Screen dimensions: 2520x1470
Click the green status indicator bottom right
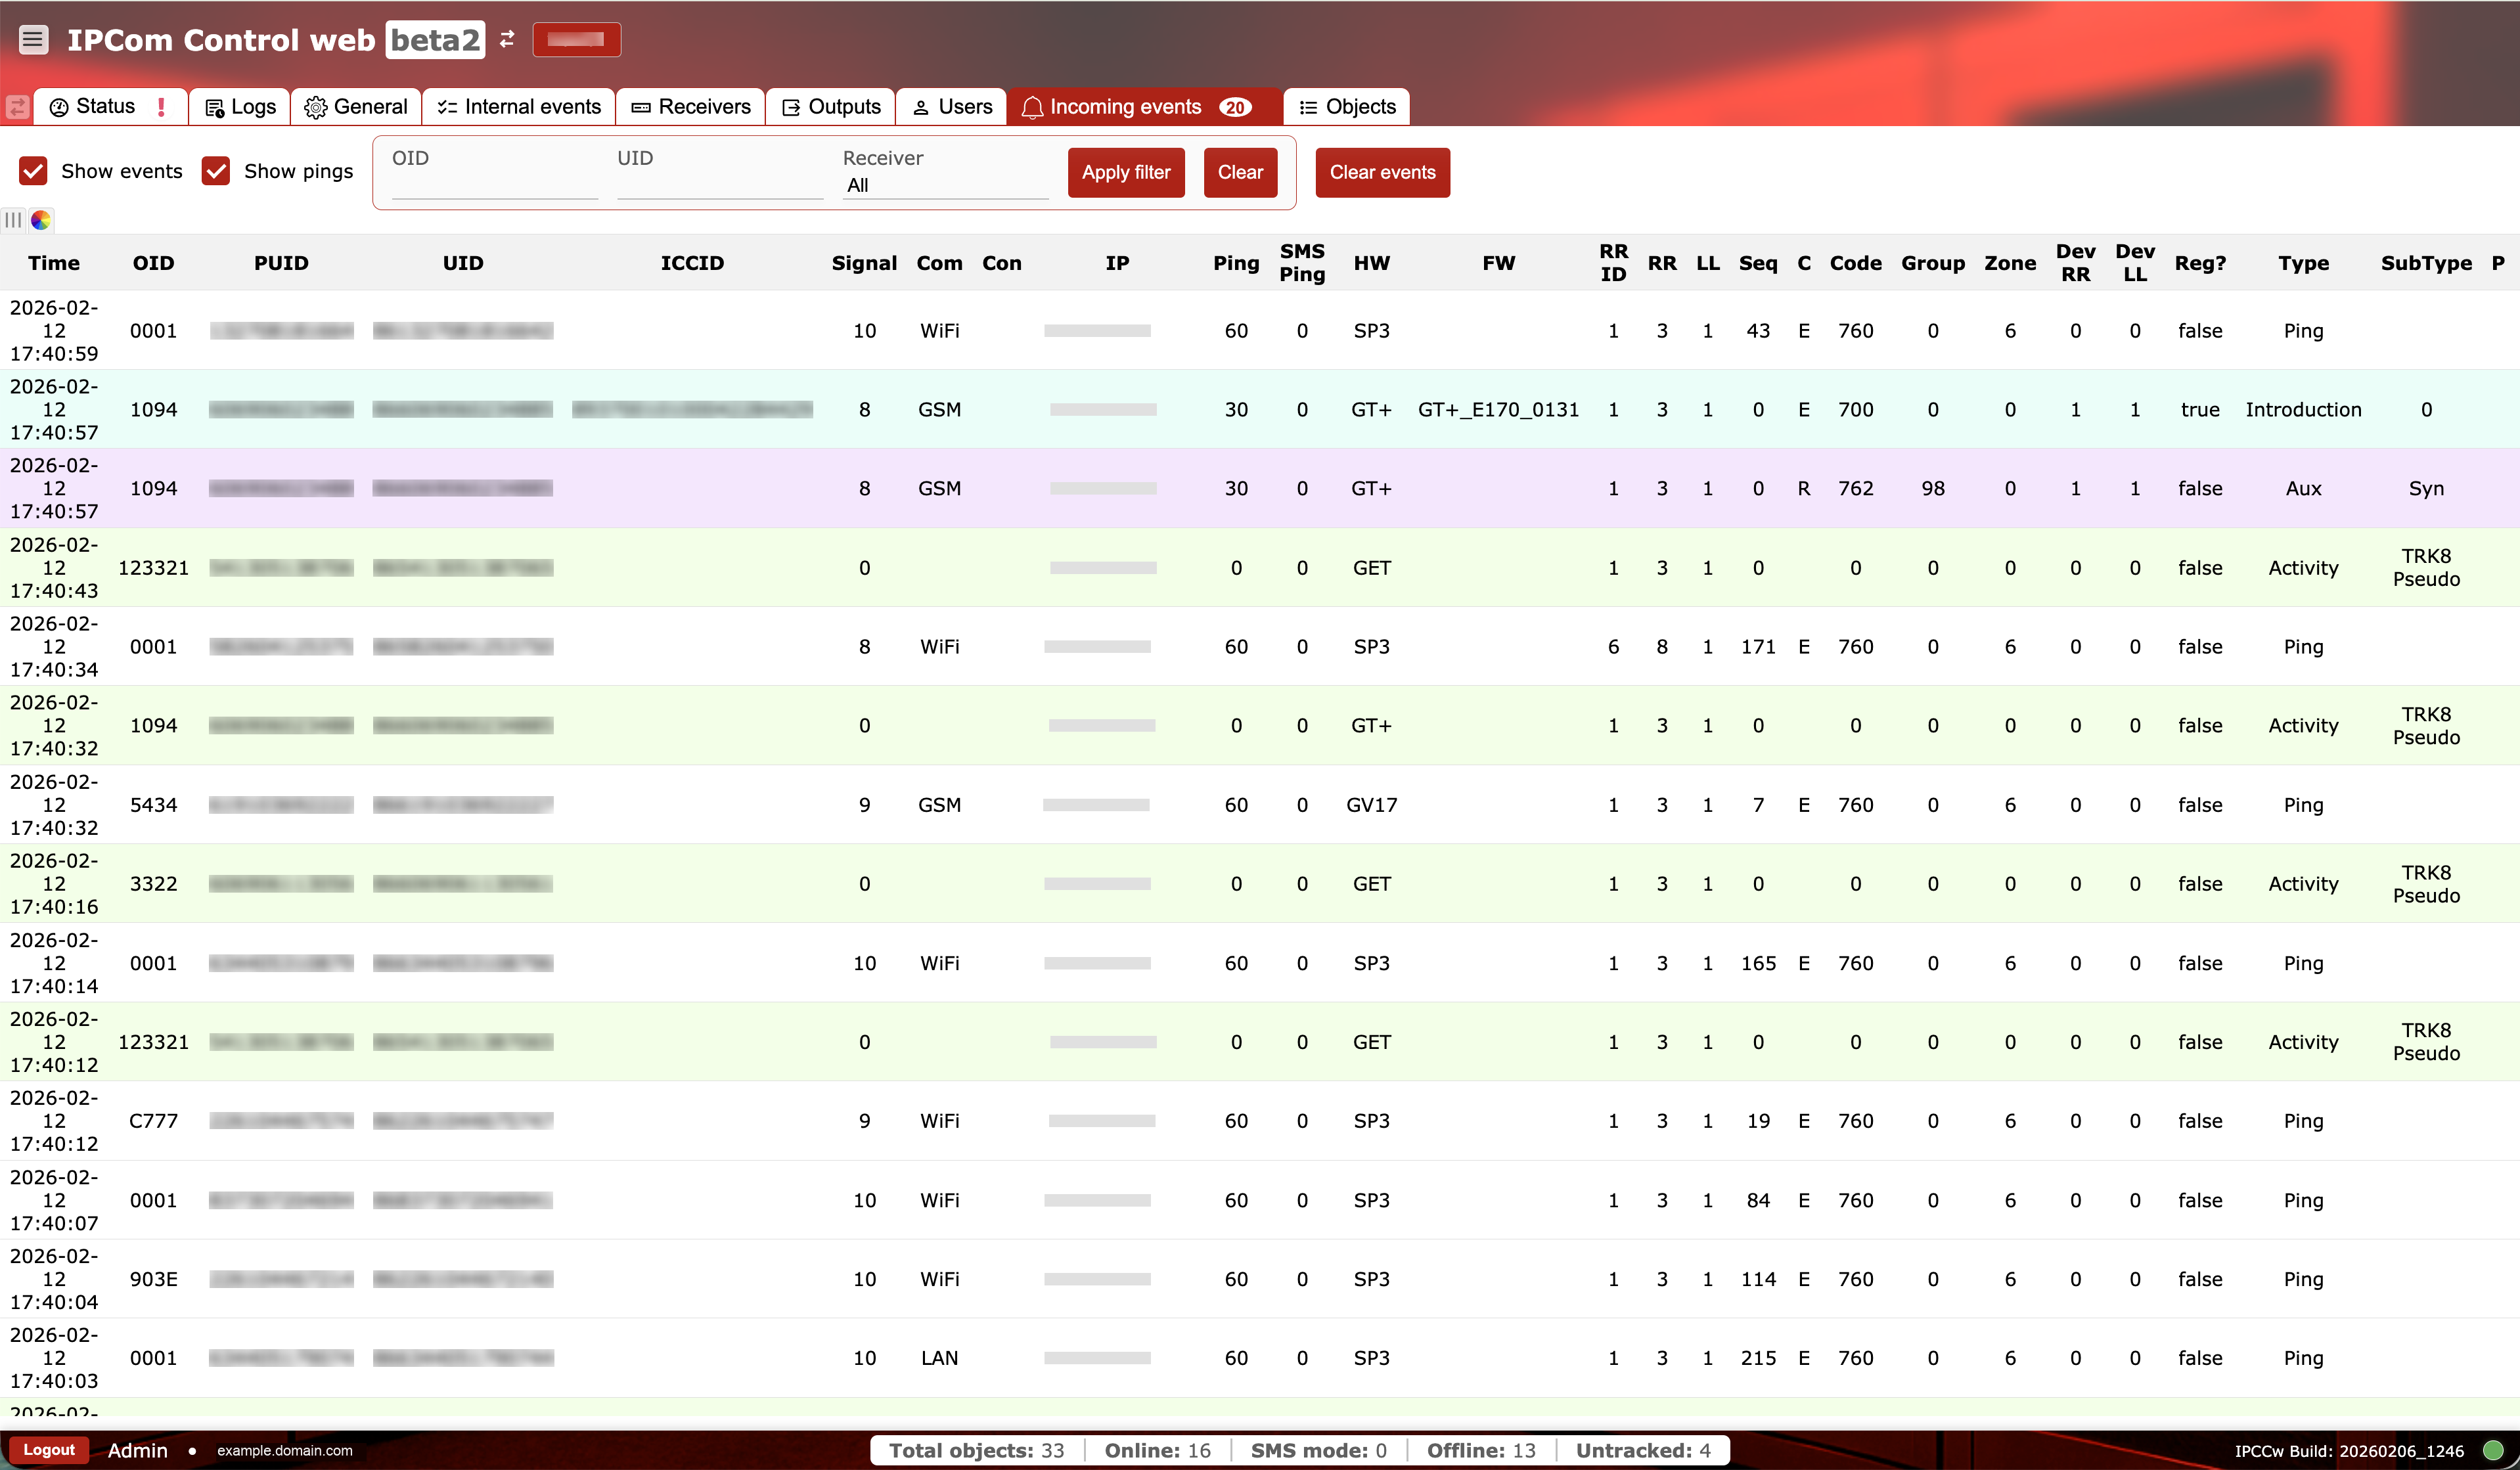coord(2496,1450)
